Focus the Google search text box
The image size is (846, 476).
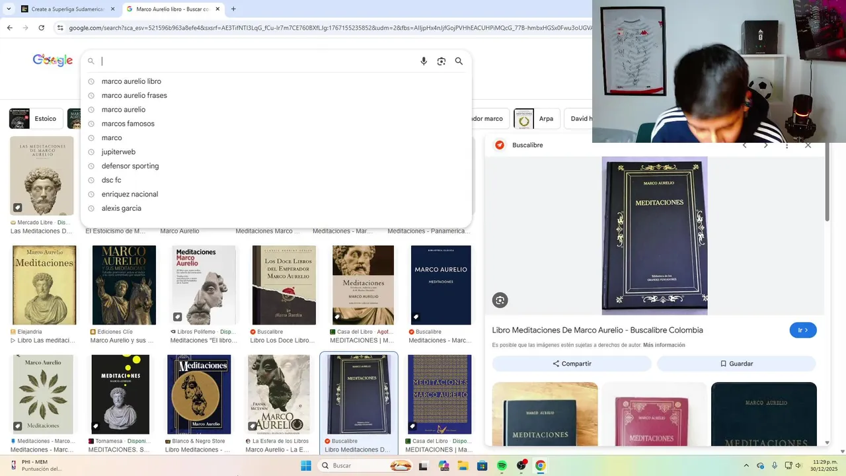click(x=258, y=61)
